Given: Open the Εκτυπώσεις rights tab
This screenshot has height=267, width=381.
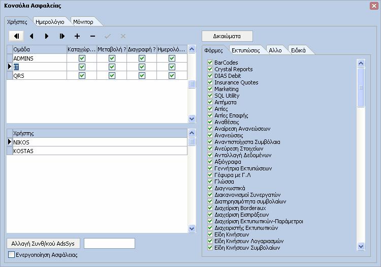Looking at the screenshot, I should pos(246,50).
